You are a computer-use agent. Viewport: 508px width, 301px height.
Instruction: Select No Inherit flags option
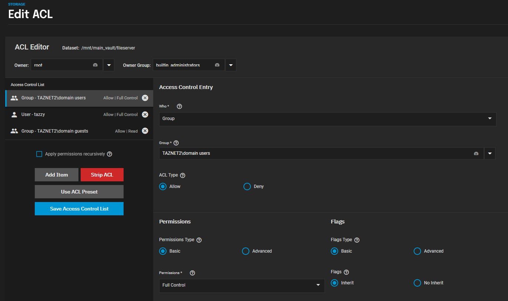click(x=417, y=283)
